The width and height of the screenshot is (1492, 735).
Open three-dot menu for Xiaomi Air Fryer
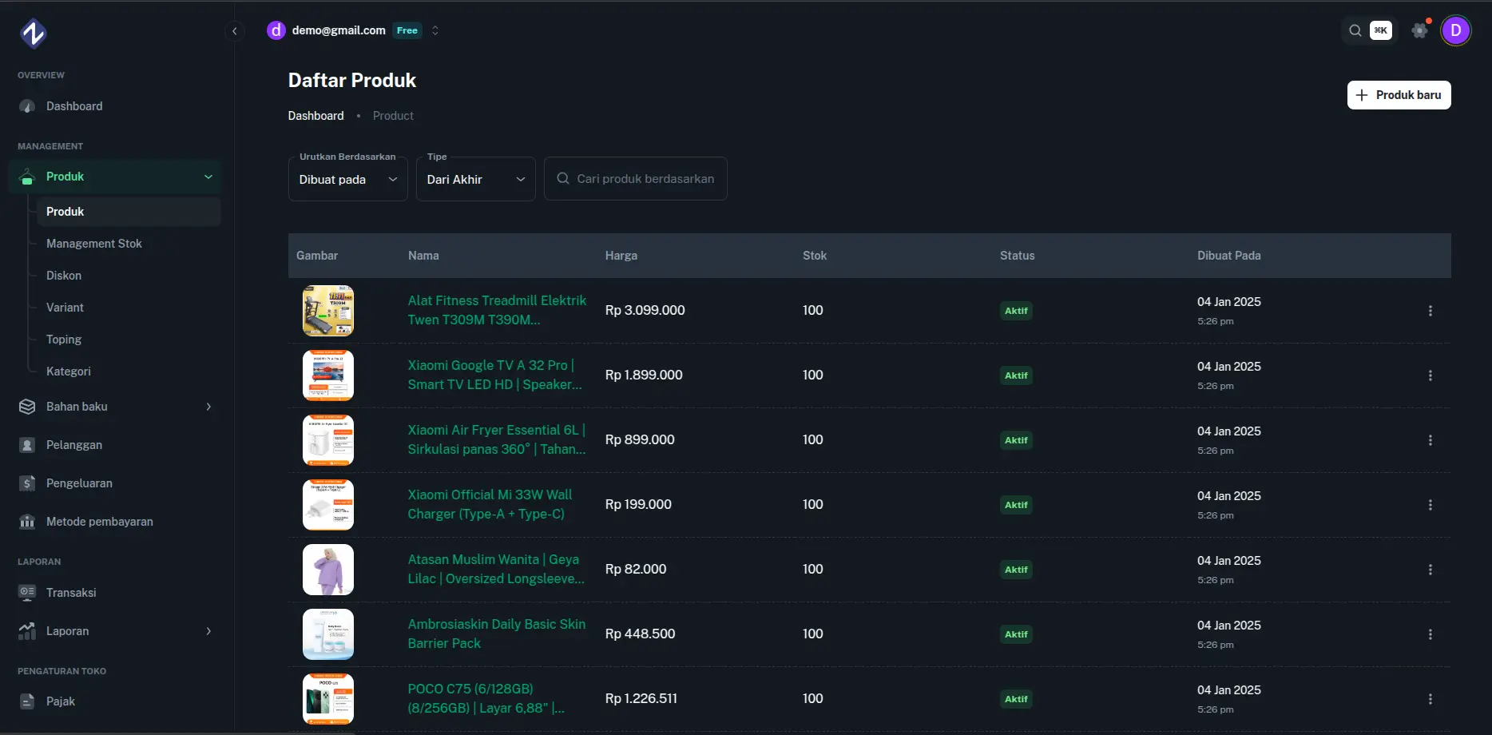(x=1430, y=440)
